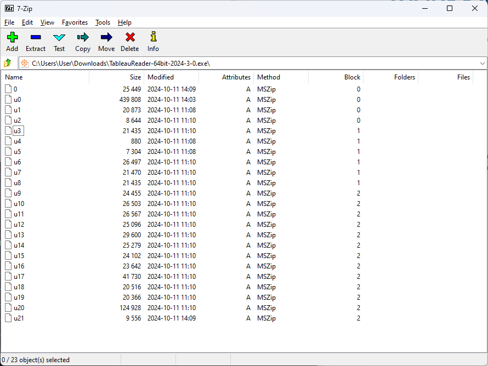Sort by the Name column header
The height and width of the screenshot is (366, 488).
click(x=45, y=77)
